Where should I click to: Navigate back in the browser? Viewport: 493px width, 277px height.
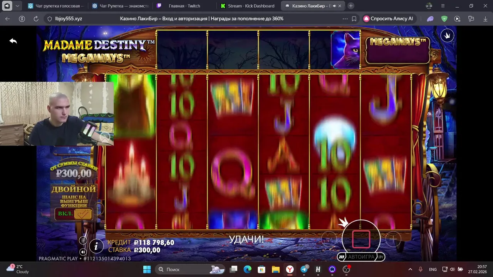(x=8, y=18)
